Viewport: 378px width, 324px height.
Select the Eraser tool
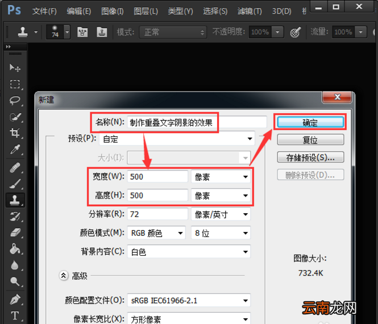click(15, 233)
